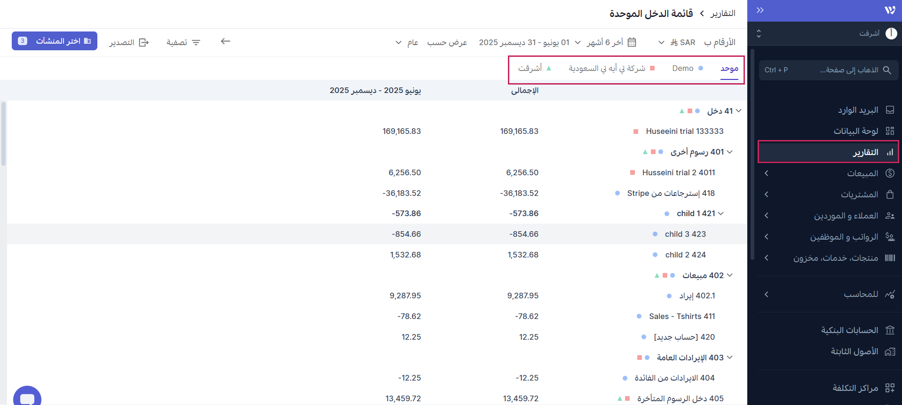Collapse the sidebar with double-chevron icon
Viewport: 902px width, 405px height.
pyautogui.click(x=760, y=10)
